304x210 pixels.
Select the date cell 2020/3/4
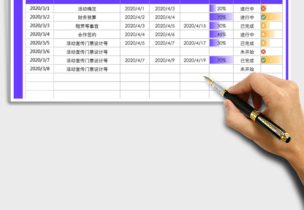pos(40,34)
